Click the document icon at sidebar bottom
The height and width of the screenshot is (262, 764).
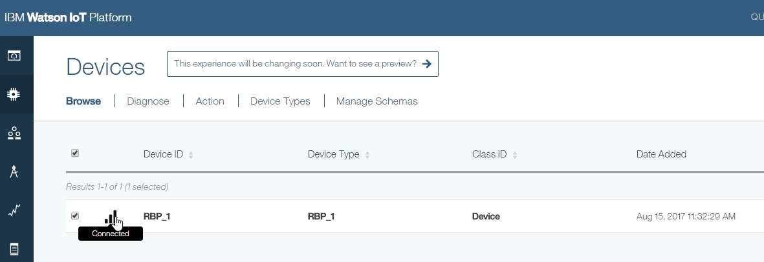[14, 249]
